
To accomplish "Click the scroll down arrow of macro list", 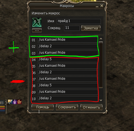I will (101, 100).
